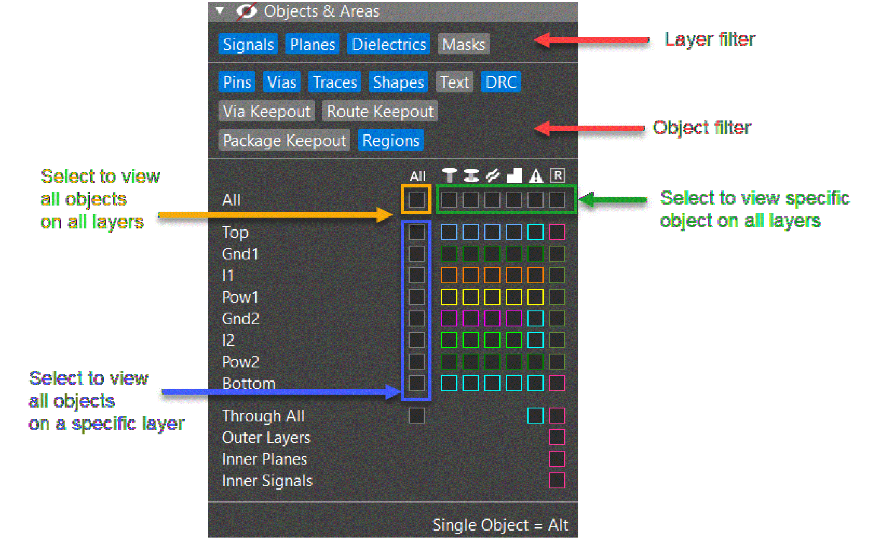Check the DRC box in the All row
Screen dimensions: 875x538
coord(536,200)
